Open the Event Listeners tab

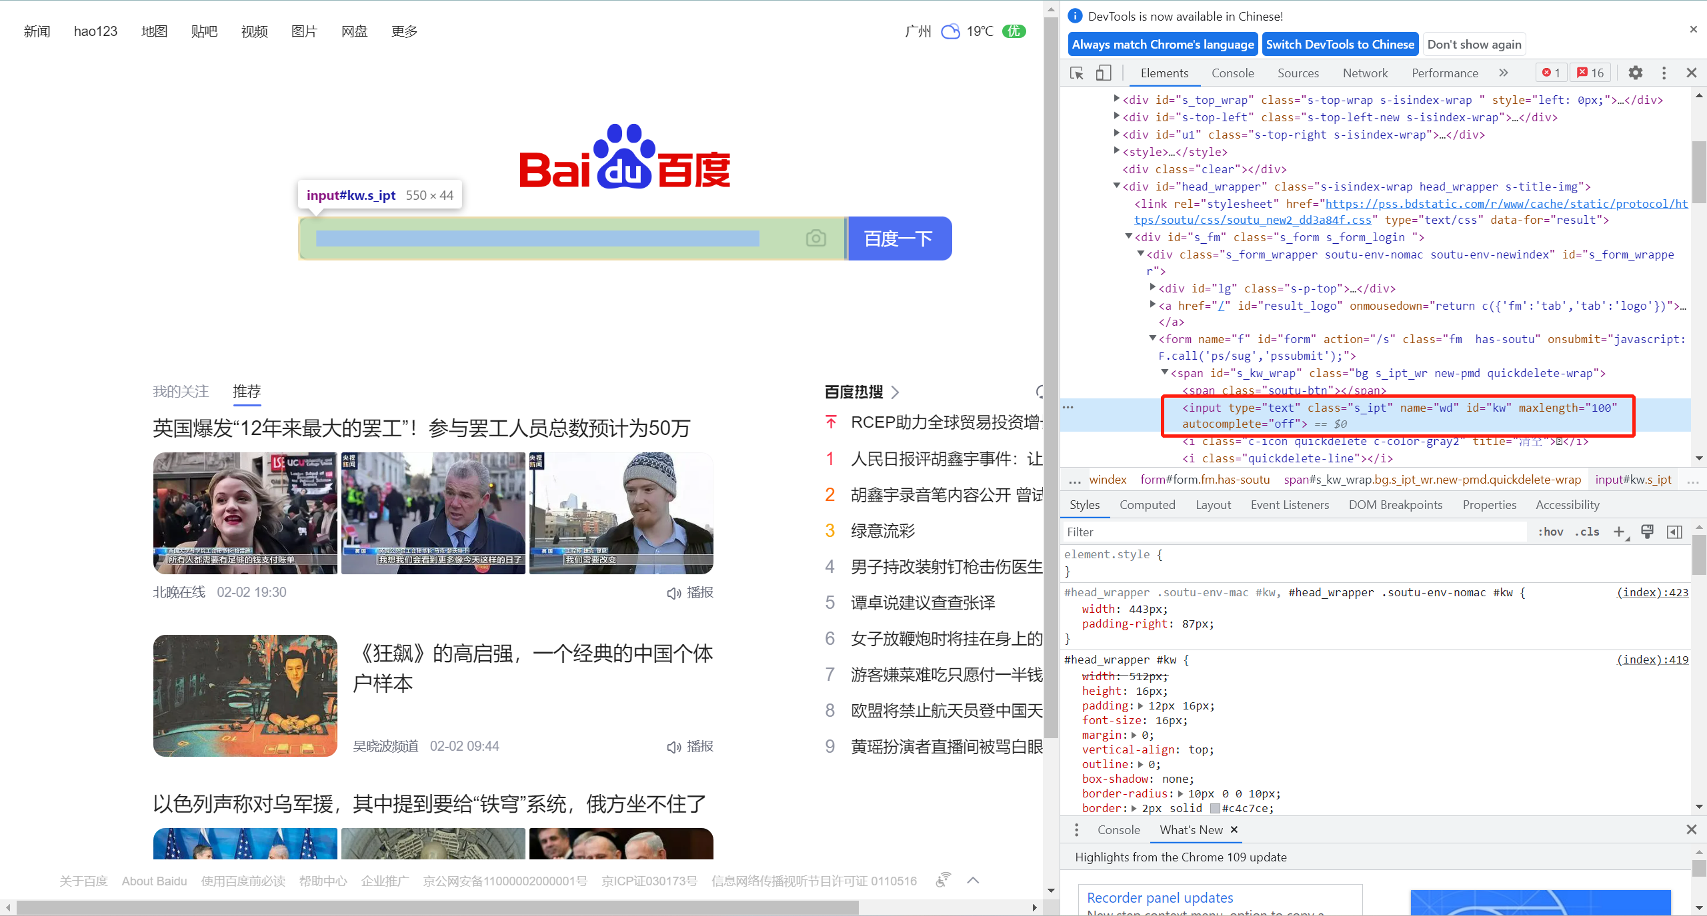click(x=1290, y=505)
